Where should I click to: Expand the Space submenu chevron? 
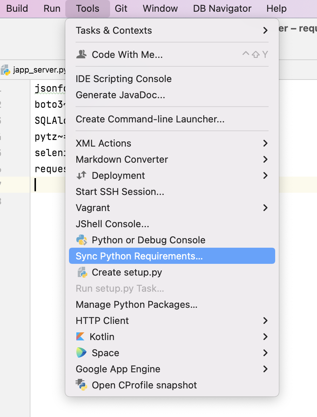tap(265, 353)
